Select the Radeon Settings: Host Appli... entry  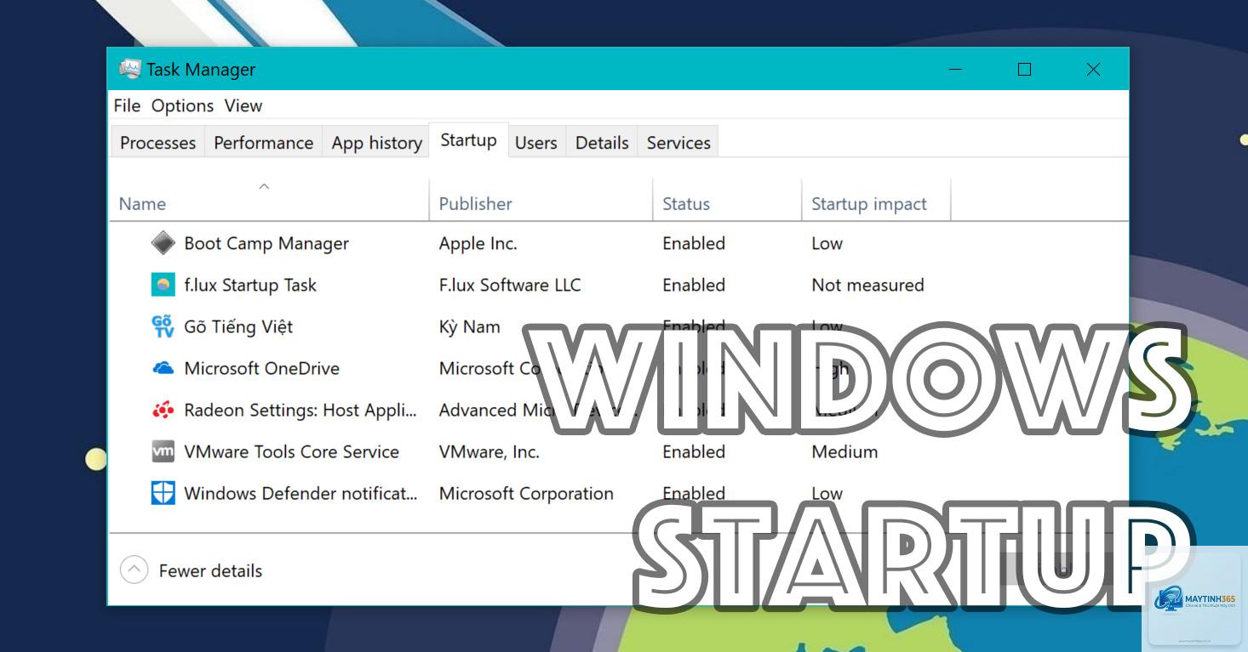[301, 410]
